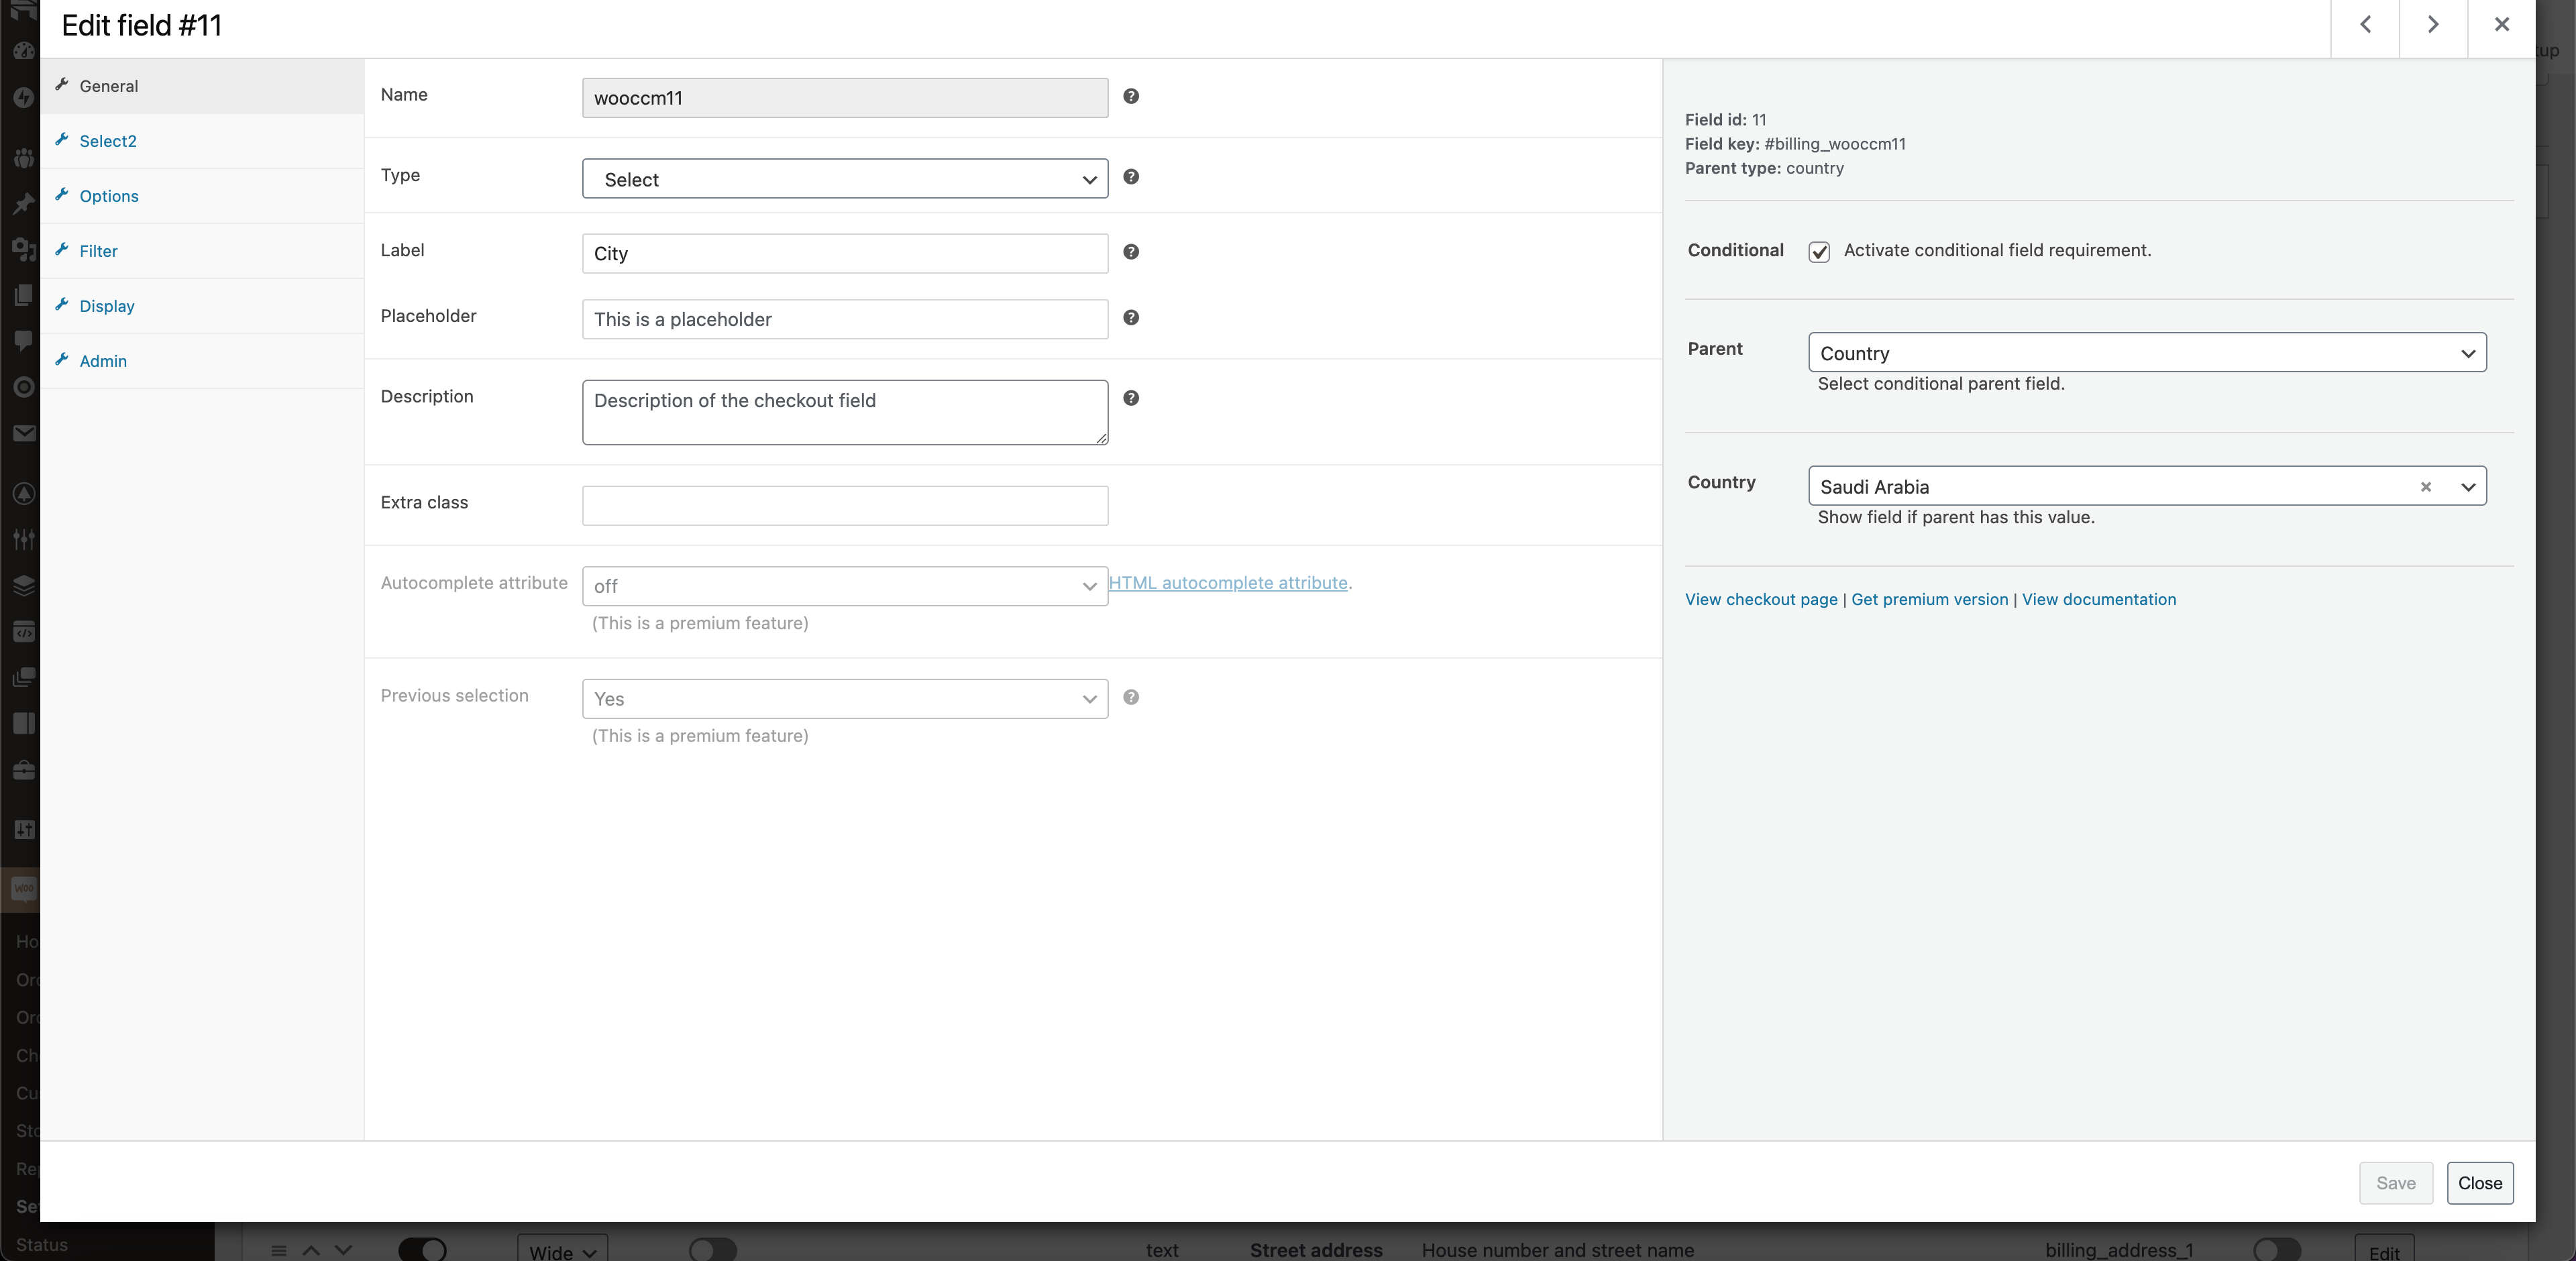2576x1261 pixels.
Task: Close the Edit field modal with the X icon
Action: coord(2501,25)
